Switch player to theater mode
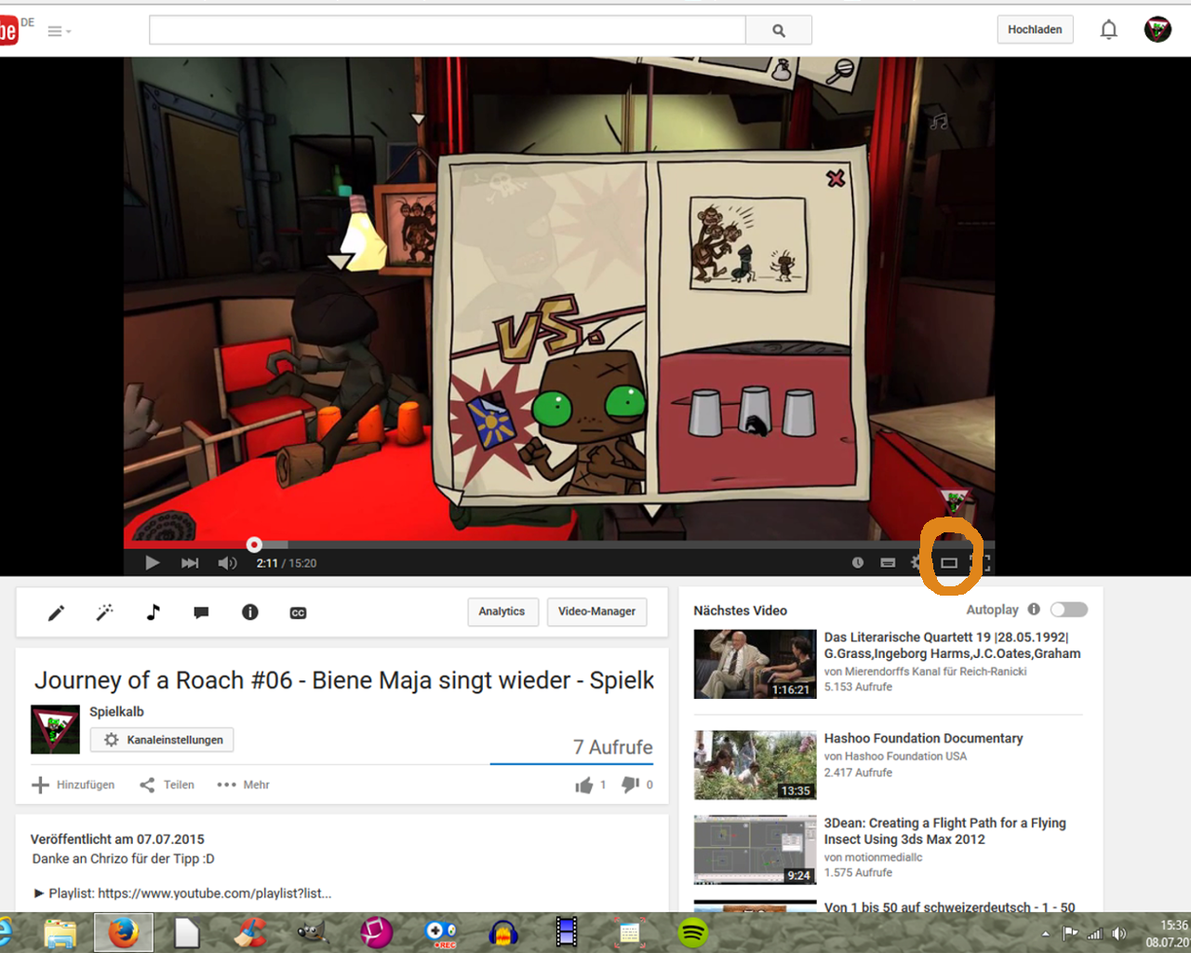This screenshot has width=1191, height=953. (949, 563)
